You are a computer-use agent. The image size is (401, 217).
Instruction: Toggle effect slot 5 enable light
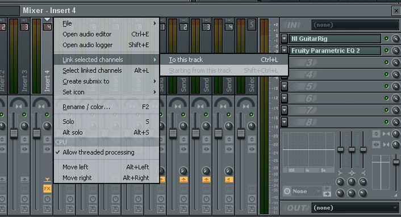(386, 86)
